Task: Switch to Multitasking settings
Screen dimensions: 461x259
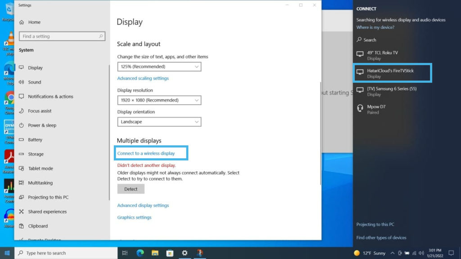Action: tap(40, 183)
